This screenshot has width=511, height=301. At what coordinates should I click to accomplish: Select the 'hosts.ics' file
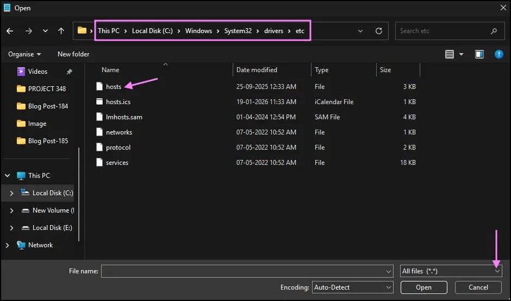point(118,102)
